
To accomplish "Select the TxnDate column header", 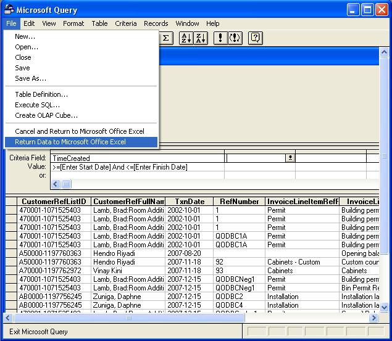I will (x=190, y=202).
